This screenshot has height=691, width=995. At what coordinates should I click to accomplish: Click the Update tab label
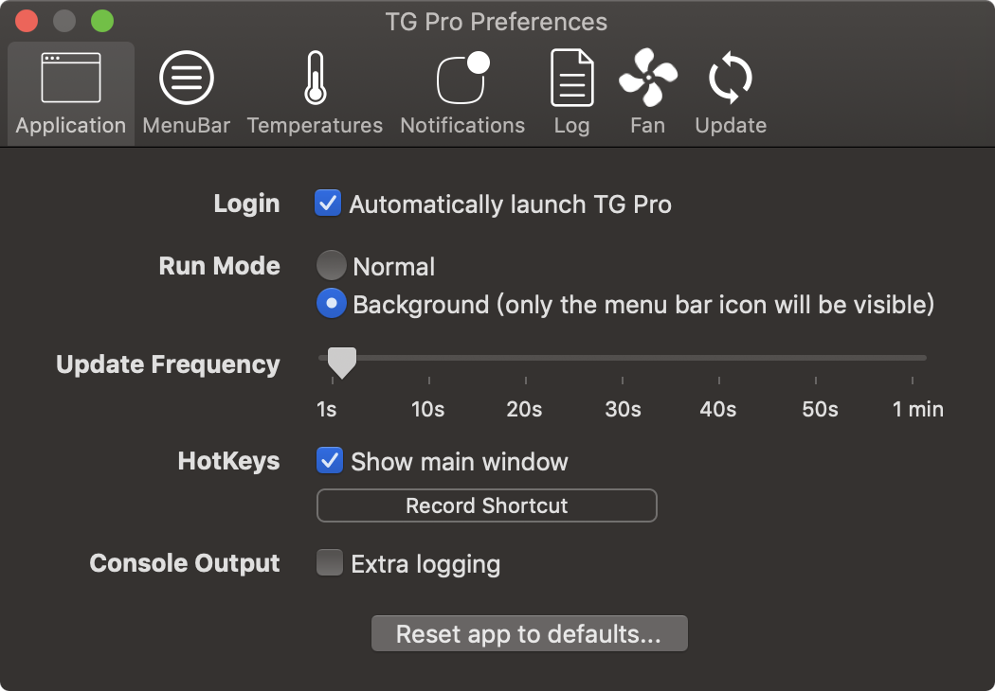pos(731,126)
